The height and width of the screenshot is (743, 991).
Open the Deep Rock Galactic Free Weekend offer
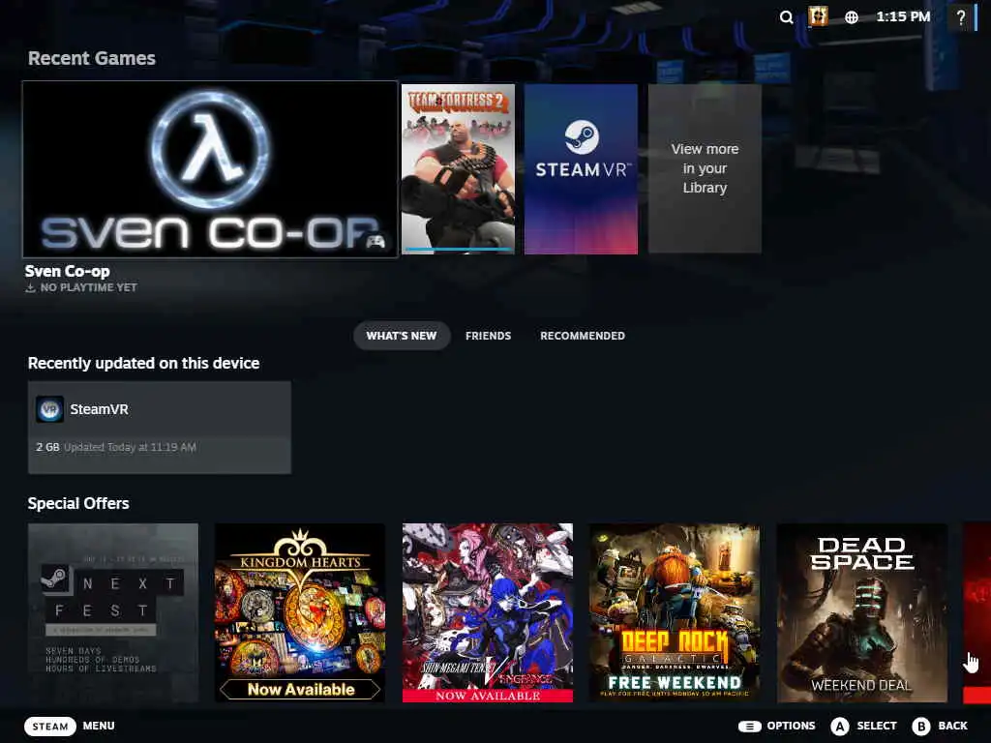click(675, 612)
